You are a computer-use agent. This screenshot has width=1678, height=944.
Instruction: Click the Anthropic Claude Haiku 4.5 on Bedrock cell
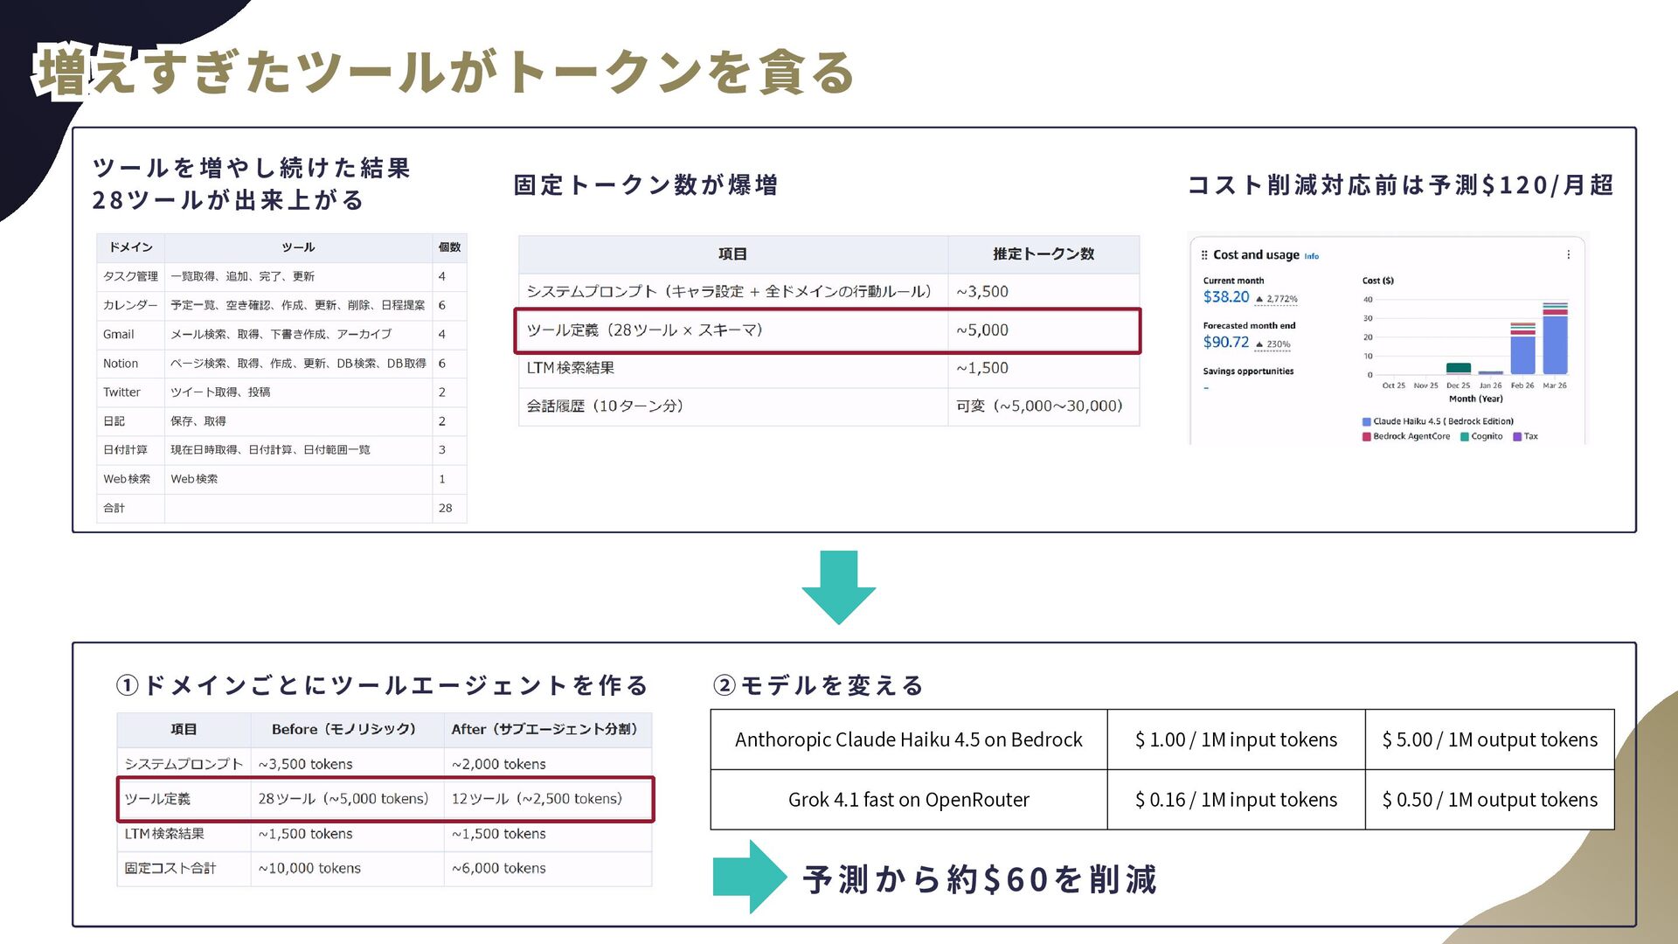(x=908, y=739)
